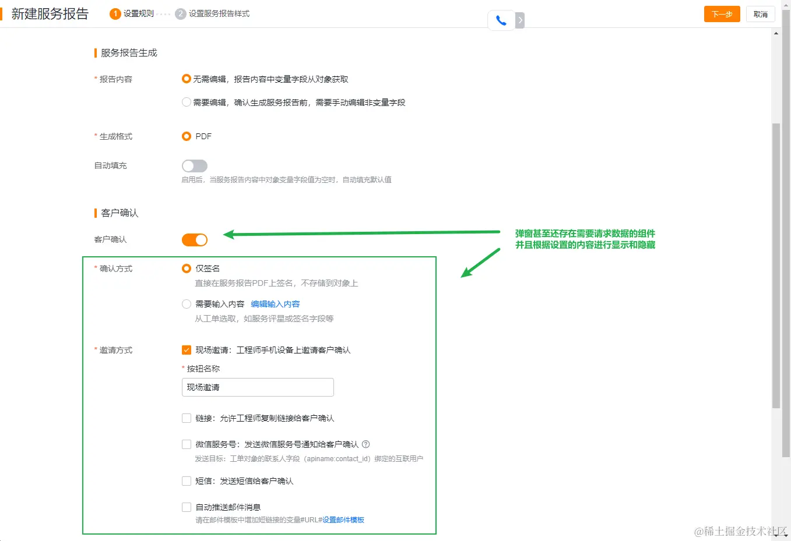Open the 设置邮件模板 link
This screenshot has width=791, height=541.
[343, 520]
